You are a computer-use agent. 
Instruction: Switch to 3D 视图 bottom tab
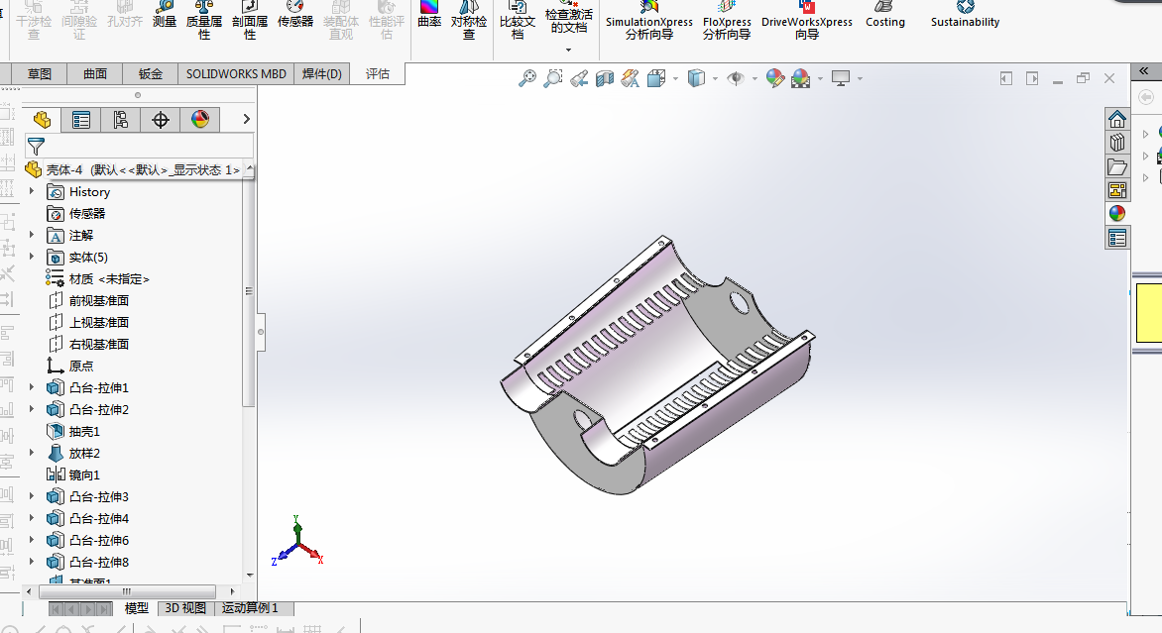(184, 608)
